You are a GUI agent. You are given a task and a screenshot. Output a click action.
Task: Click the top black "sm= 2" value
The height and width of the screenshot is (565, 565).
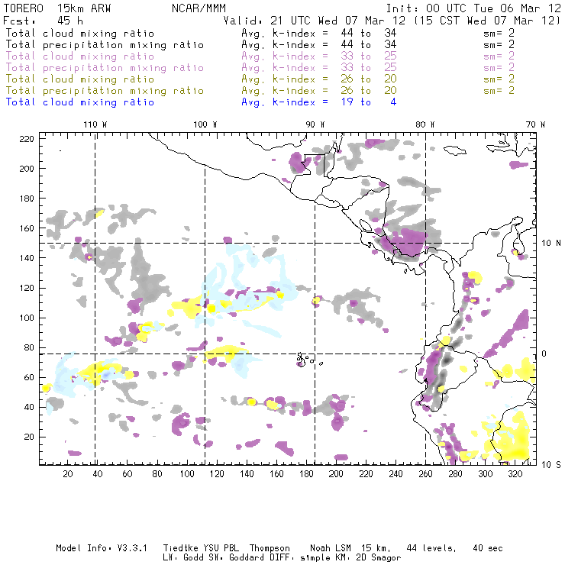pyautogui.click(x=499, y=33)
